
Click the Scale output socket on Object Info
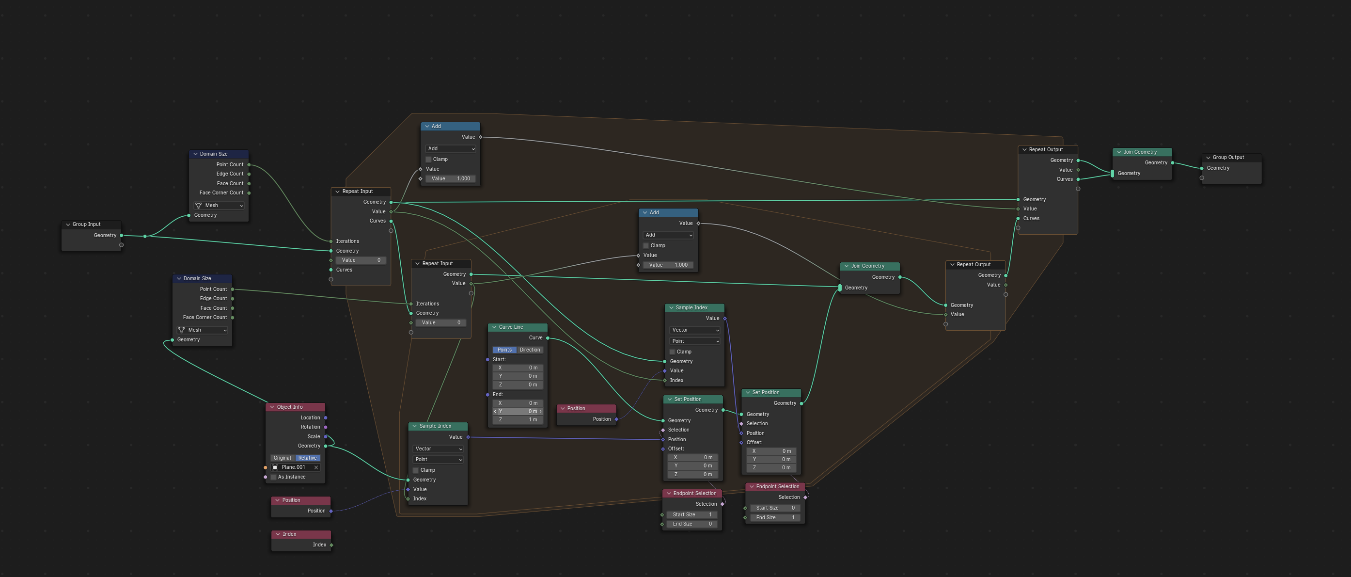(x=326, y=436)
